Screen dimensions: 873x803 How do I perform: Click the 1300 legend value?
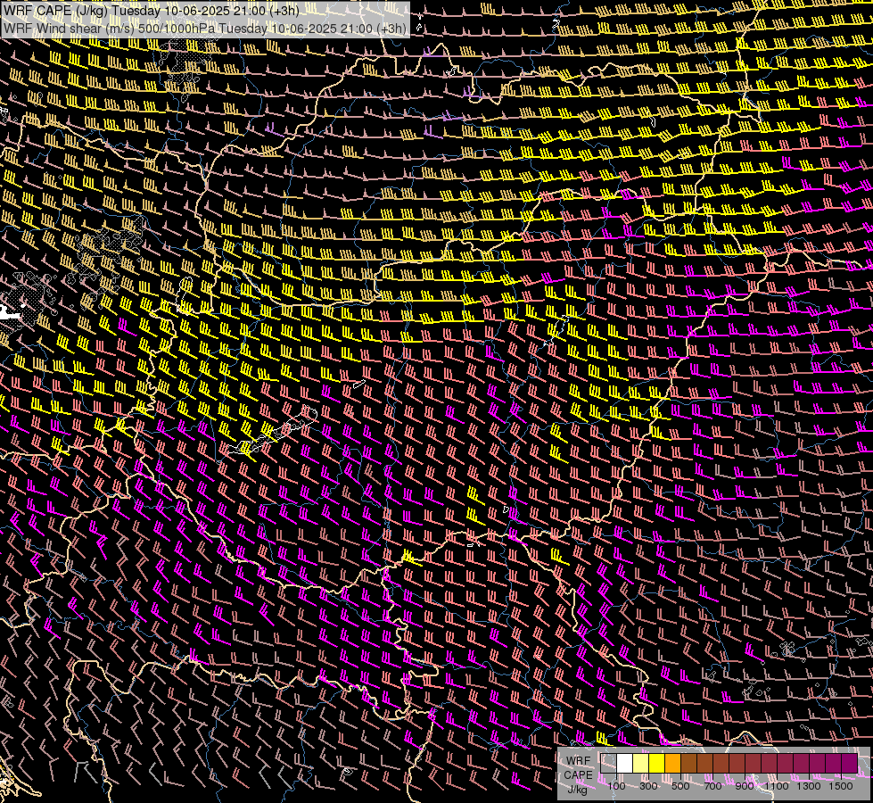809,786
